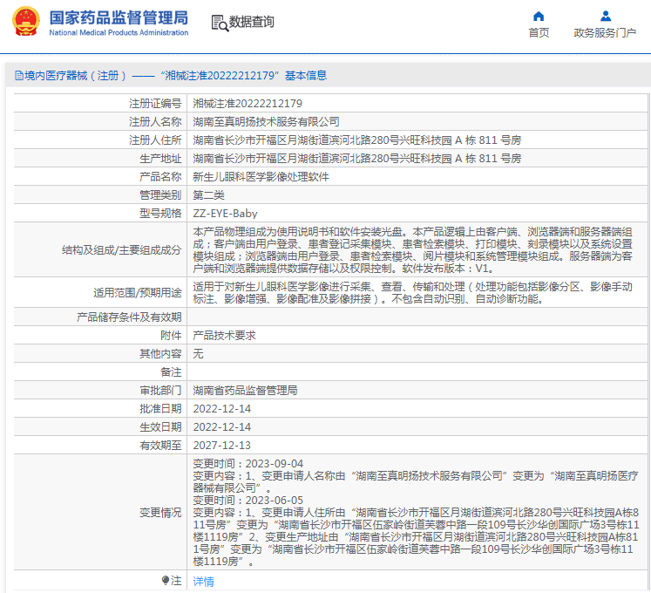Screen dimensions: 651x593
Task: Click document icon beside 境内医疗器械
Action: point(18,76)
